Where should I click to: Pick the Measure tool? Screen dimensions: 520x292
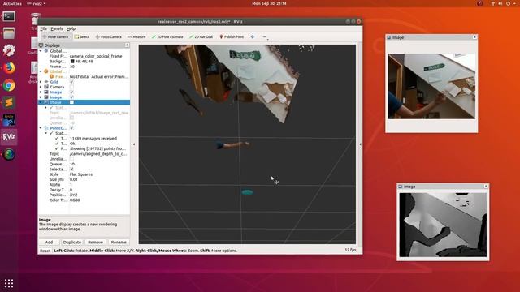136,36
